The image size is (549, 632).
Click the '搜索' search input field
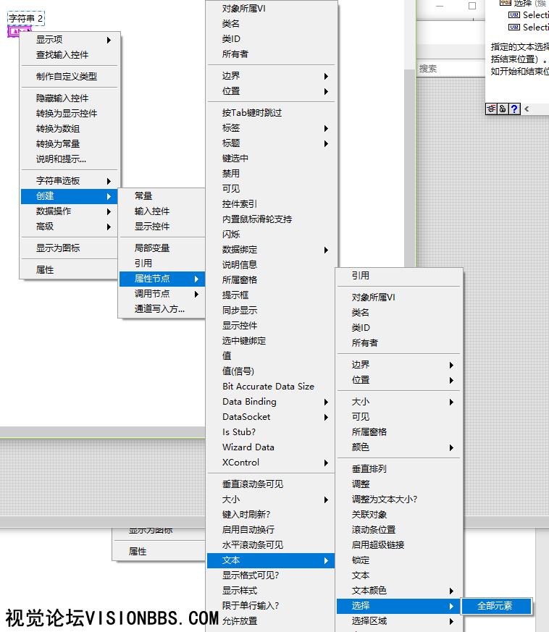click(x=449, y=68)
